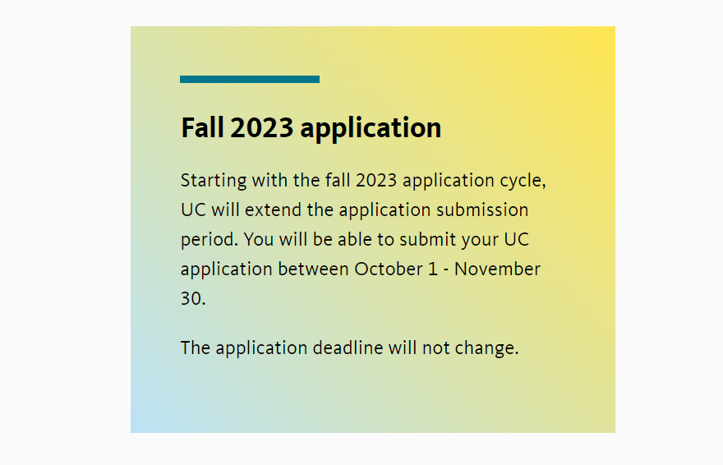Click the word "cycle," in the first line

coord(523,180)
